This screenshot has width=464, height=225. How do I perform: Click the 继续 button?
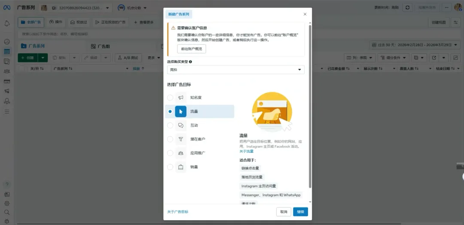(300, 212)
